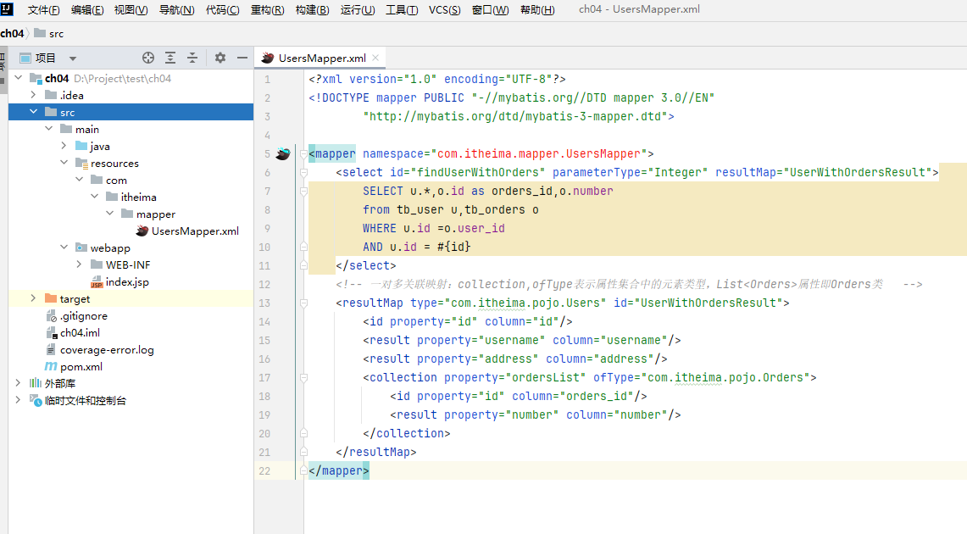967x534 pixels.
Task: Close the UsersMapper.xml editor tab
Action: pyautogui.click(x=376, y=58)
